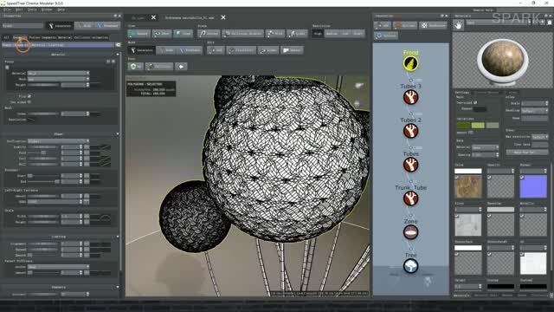Select the Trunk_Tube generator node
Screen dimensions: 554x312
(x=410, y=198)
